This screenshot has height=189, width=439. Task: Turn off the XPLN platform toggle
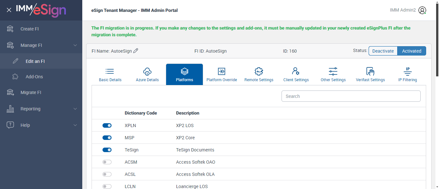pos(107,125)
